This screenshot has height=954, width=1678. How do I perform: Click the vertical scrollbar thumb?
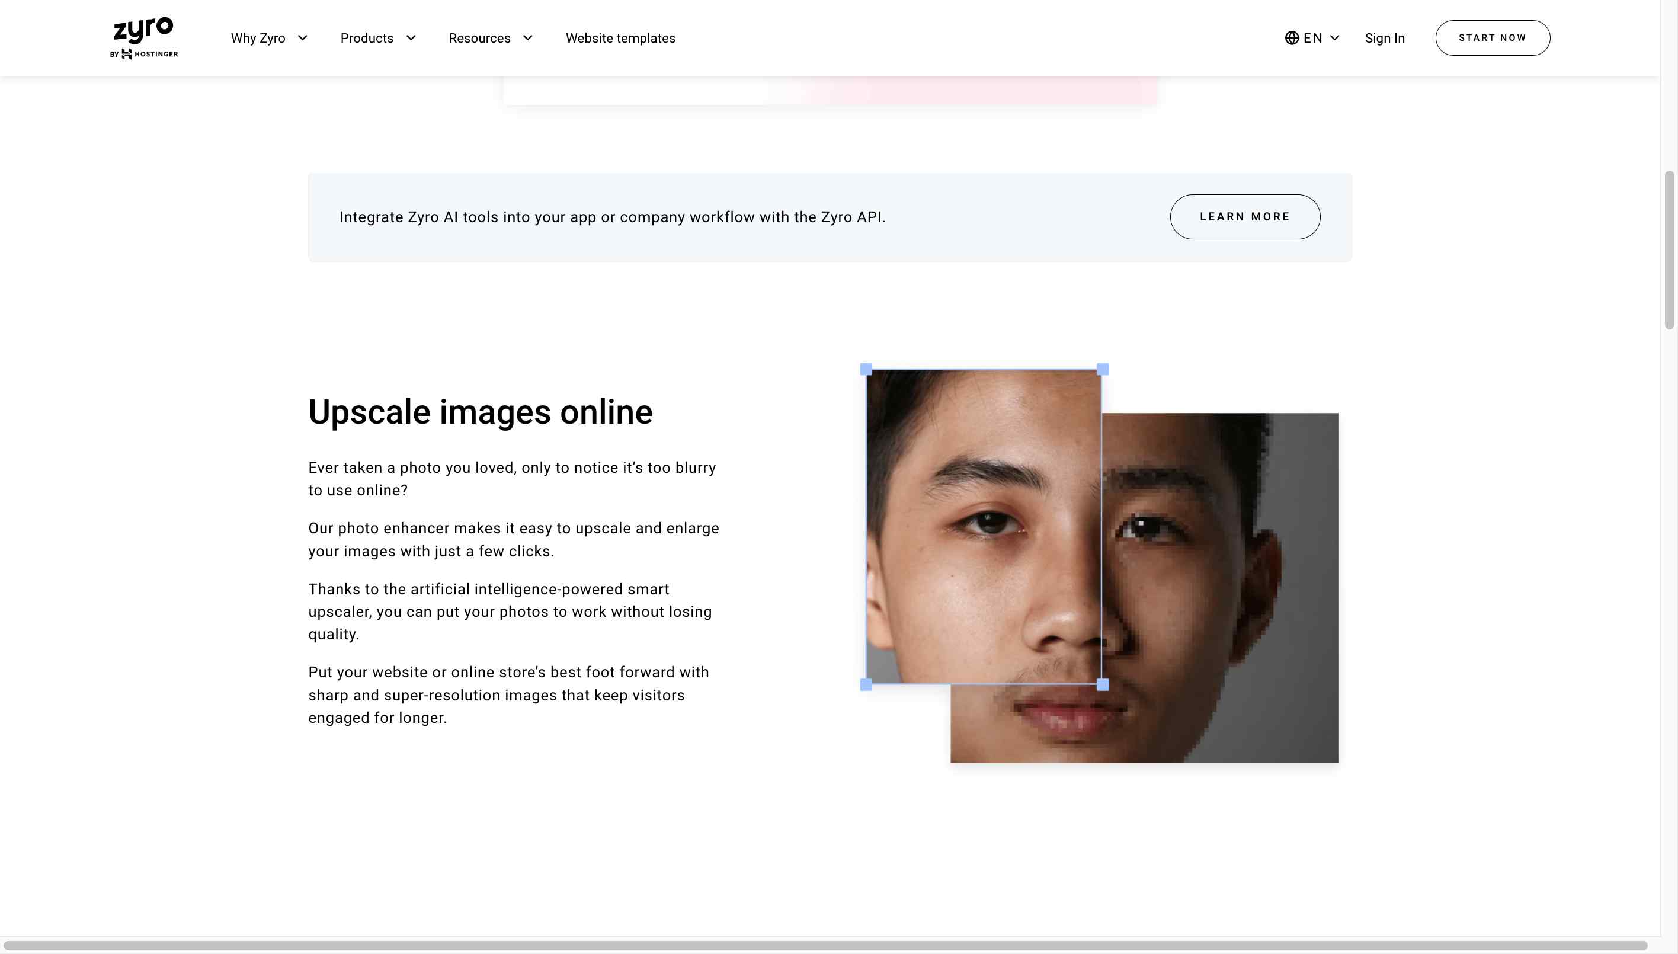click(1669, 249)
